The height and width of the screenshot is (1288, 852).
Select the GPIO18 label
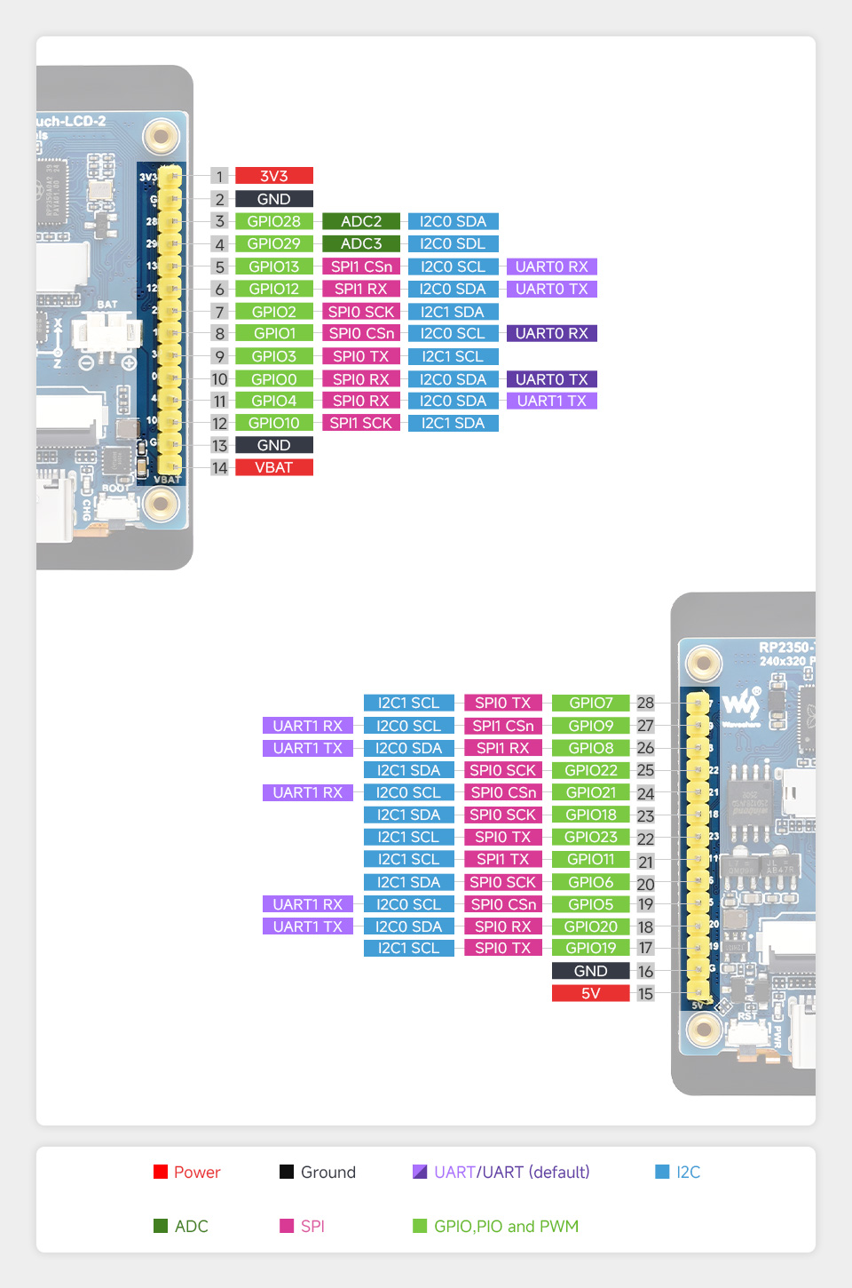(x=591, y=815)
